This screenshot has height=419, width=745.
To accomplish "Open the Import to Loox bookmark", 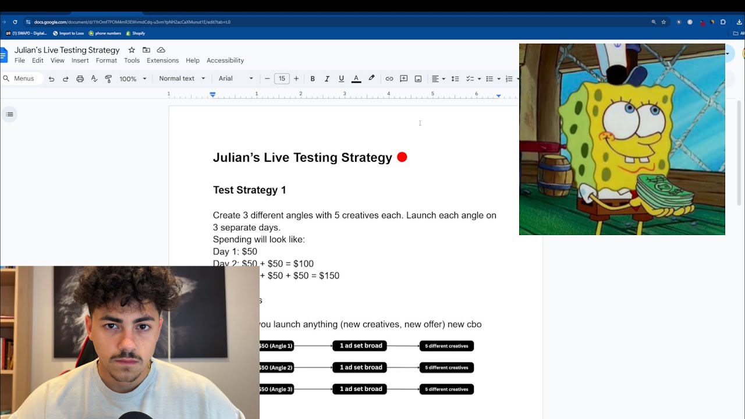I will pos(68,33).
